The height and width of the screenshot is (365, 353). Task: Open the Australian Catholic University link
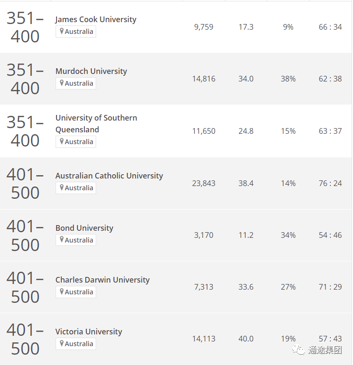(x=109, y=176)
